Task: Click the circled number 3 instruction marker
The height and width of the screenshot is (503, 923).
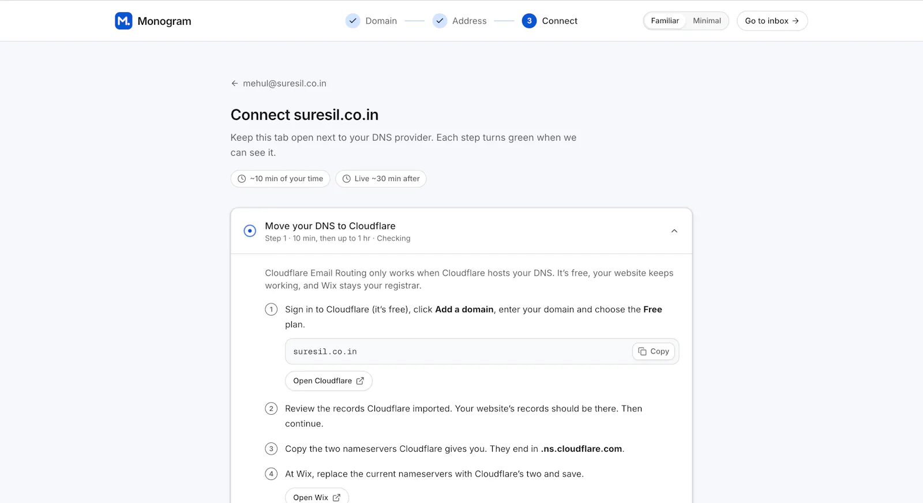Action: [271, 449]
